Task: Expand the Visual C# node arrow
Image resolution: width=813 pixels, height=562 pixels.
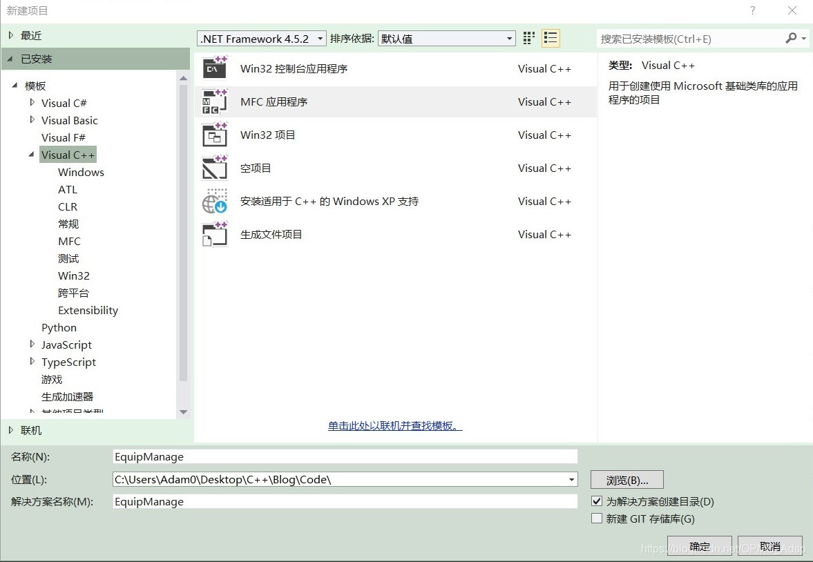Action: click(32, 103)
